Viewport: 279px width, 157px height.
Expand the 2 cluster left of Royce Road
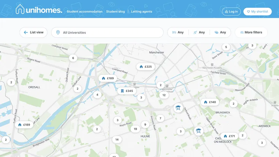97,129
